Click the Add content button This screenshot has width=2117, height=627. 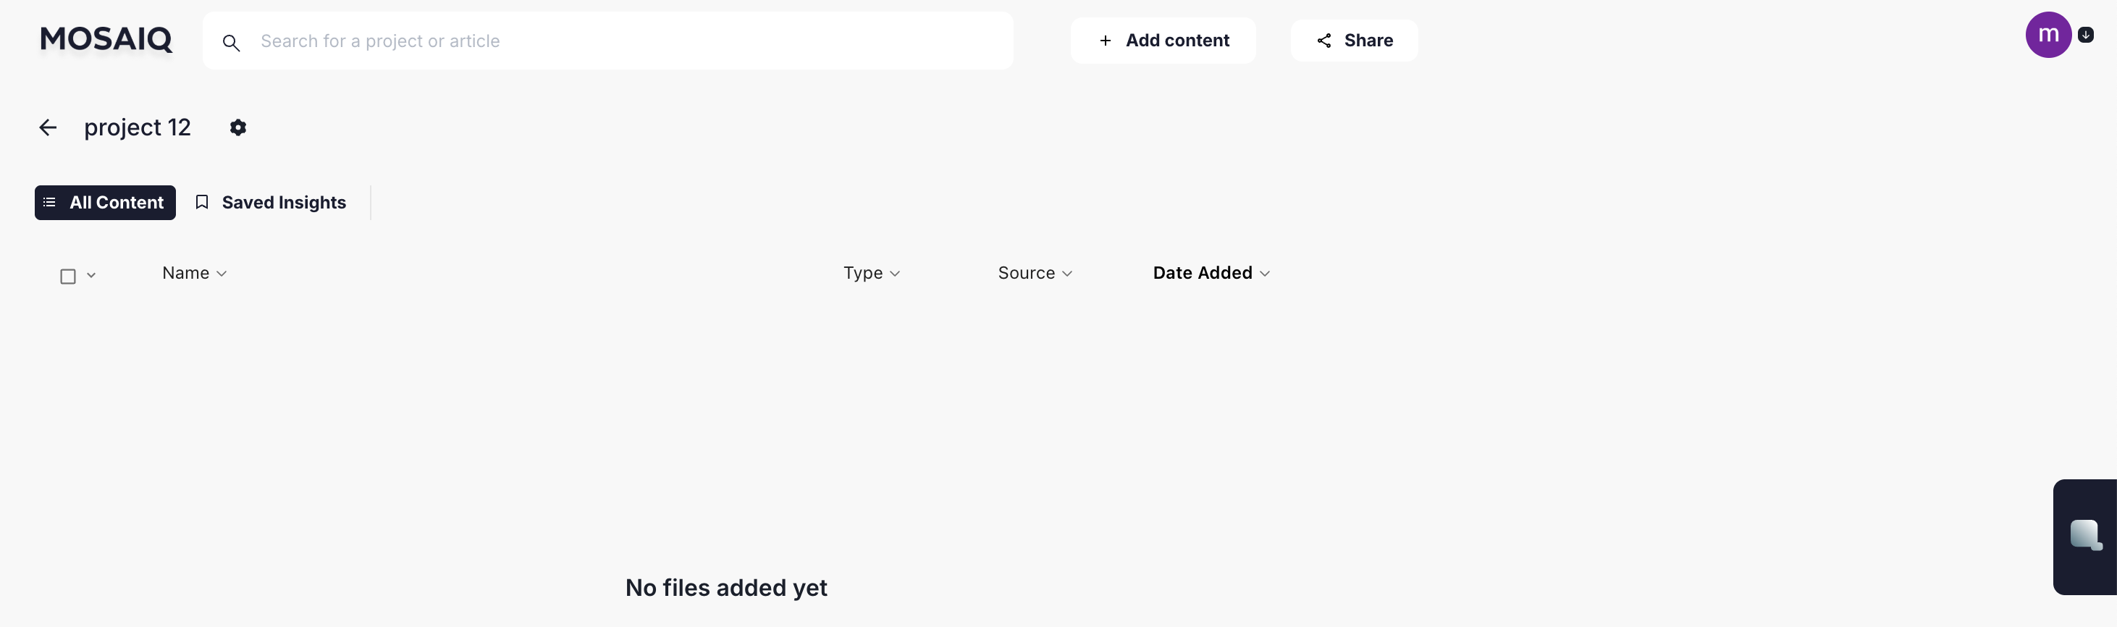(x=1163, y=41)
